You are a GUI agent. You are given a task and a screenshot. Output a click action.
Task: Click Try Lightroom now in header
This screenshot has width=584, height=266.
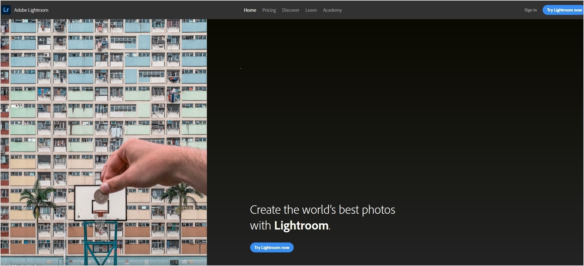(x=563, y=10)
